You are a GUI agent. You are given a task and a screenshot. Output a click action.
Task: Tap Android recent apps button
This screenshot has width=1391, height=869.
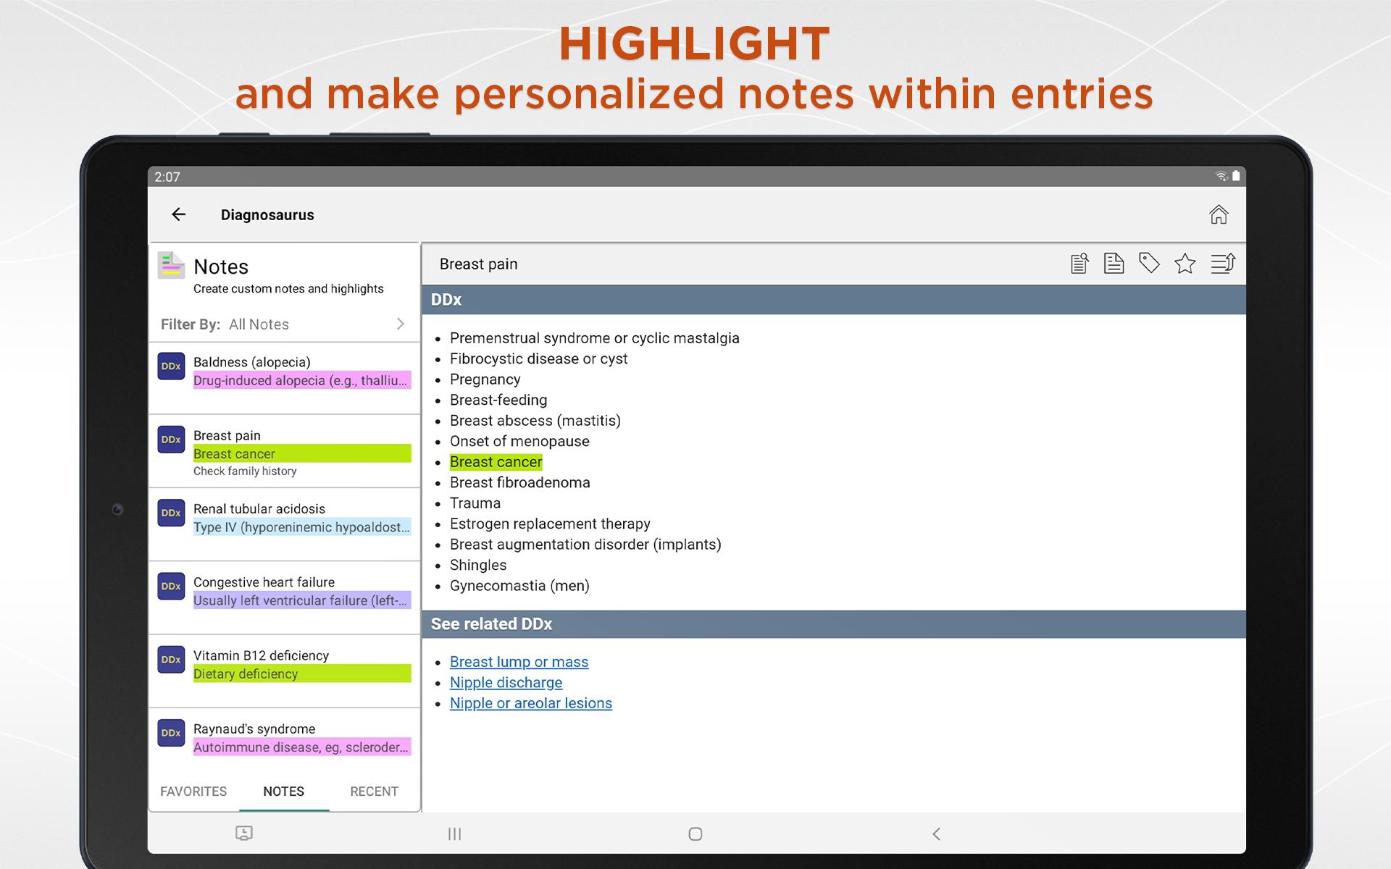[454, 834]
